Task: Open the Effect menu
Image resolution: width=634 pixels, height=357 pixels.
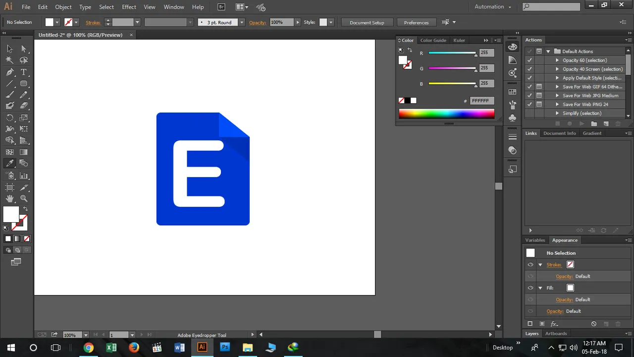Action: click(129, 7)
